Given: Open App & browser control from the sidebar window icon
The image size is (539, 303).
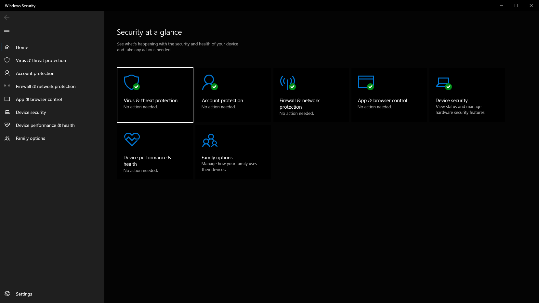Looking at the screenshot, I should point(7,99).
